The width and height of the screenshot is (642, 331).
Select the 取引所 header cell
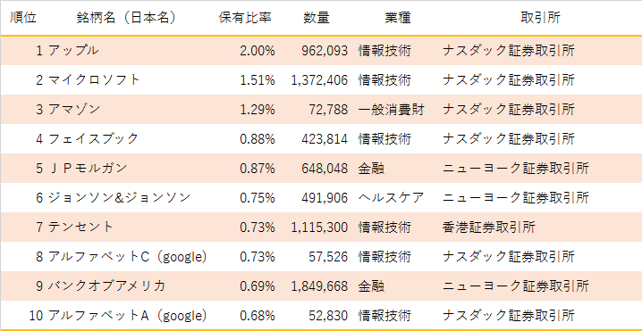[x=541, y=18]
